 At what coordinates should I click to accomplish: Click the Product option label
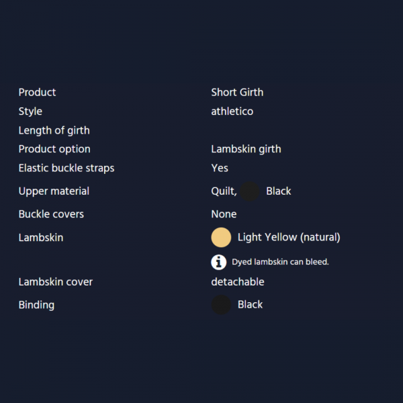[x=54, y=149]
